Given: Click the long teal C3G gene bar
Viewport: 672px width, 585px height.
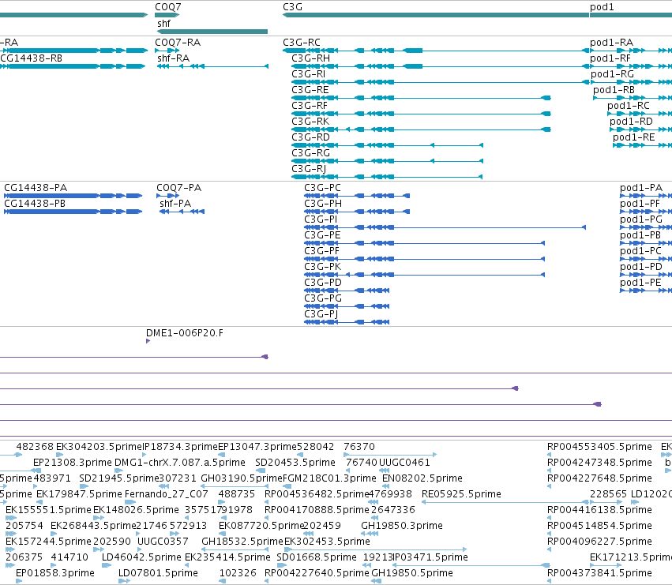Looking at the screenshot, I should click(x=436, y=15).
